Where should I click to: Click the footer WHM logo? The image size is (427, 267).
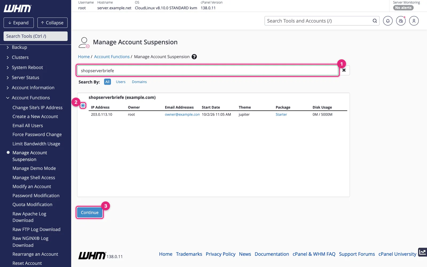click(x=92, y=256)
